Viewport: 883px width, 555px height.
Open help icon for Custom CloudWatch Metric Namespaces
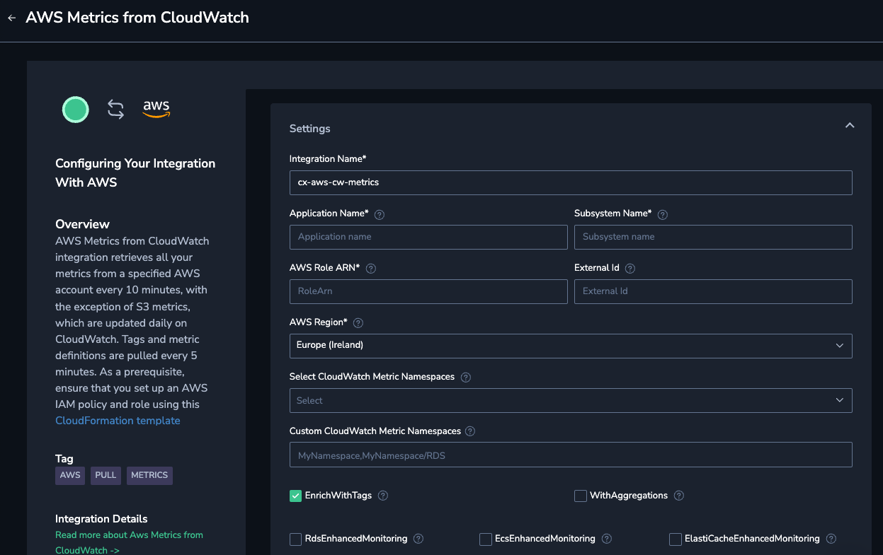470,431
